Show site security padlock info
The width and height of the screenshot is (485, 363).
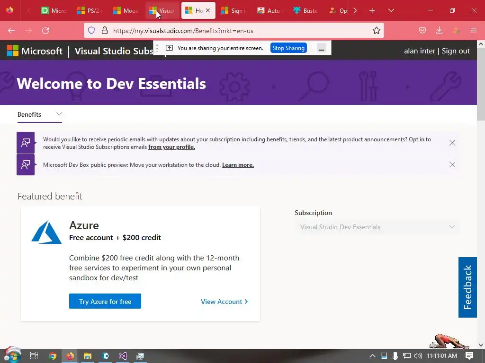click(x=105, y=31)
